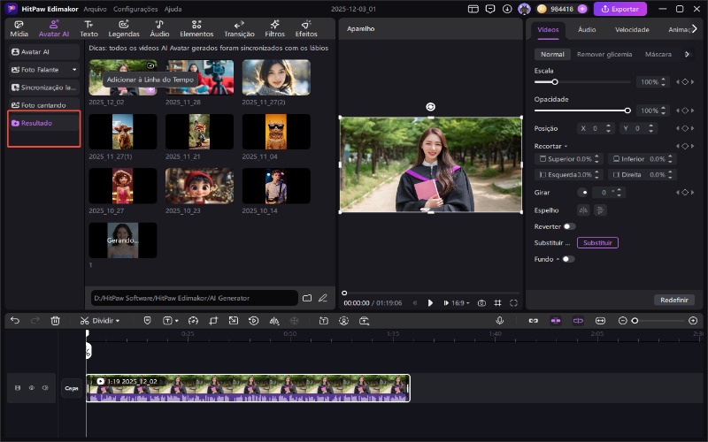Toggle track visibility eye icon
Screen dimensions: 708x442
click(31, 387)
